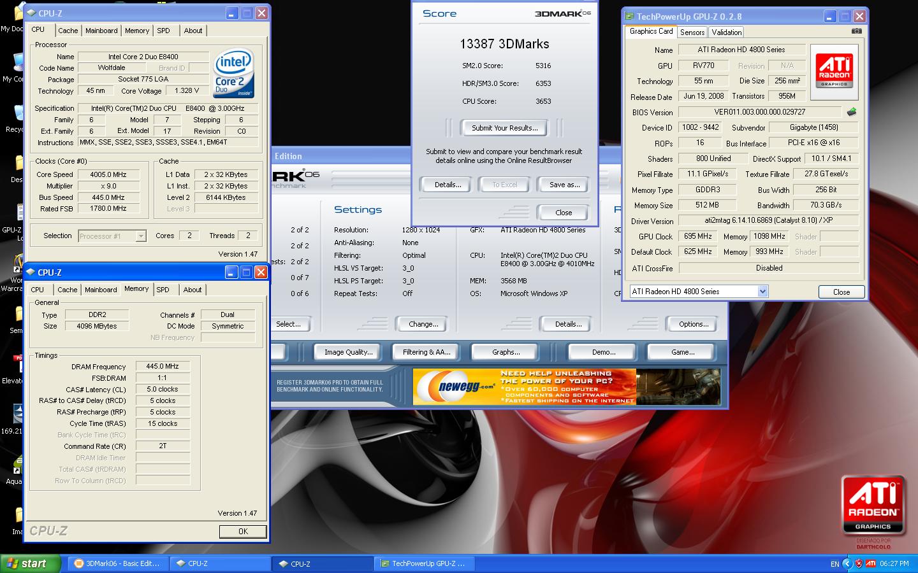918x573 pixels.
Task: Select SPD tab in lower CPU-Z window
Action: point(163,290)
